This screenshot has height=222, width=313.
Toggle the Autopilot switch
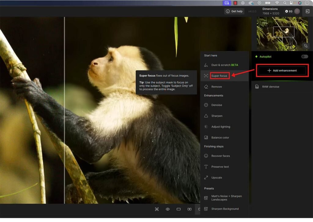304,56
